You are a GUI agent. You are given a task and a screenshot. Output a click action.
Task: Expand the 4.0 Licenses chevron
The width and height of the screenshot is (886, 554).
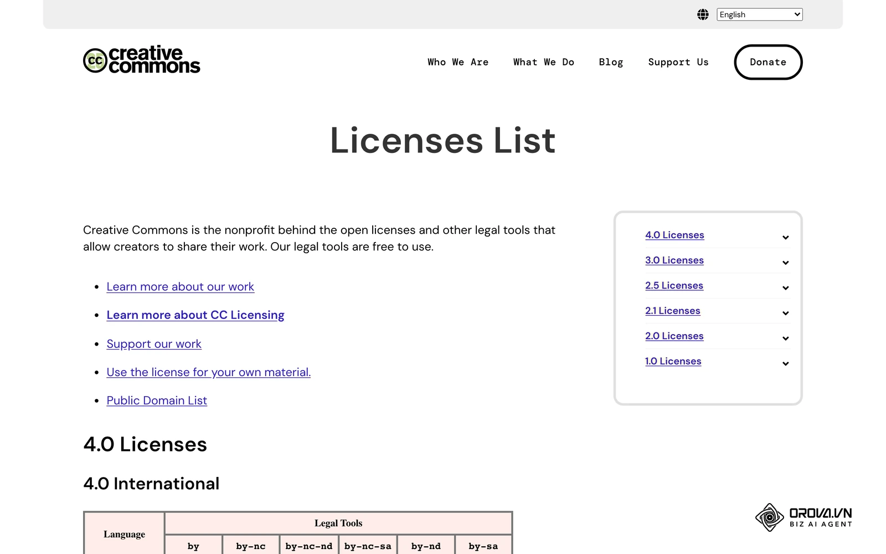coord(785,237)
